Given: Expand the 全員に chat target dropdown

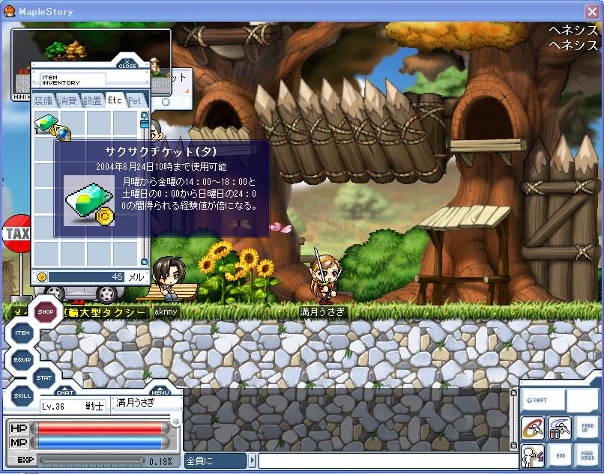Looking at the screenshot, I should point(253,461).
